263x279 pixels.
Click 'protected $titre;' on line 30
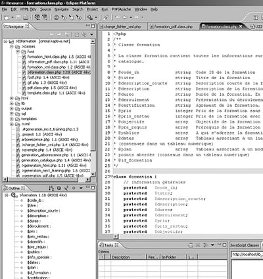click(x=147, y=193)
